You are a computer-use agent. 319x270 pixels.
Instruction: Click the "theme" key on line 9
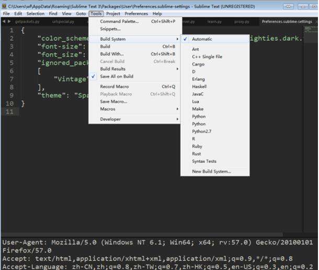[51, 95]
